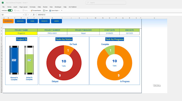Select row 3 header
This screenshot has width=182, height=101.
[x=1, y=34]
